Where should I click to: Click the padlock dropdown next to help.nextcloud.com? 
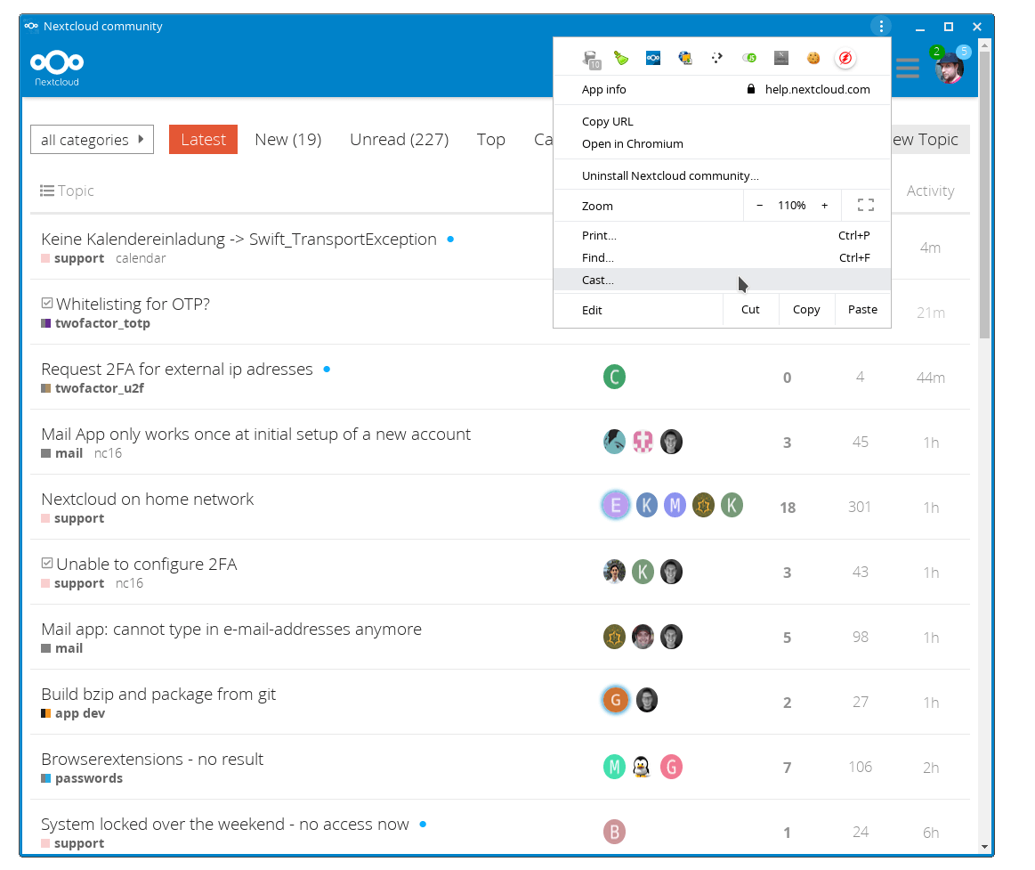click(753, 89)
